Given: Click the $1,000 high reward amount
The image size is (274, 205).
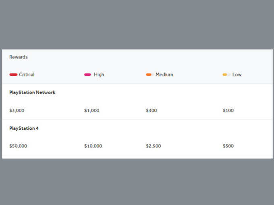Looking at the screenshot, I should coord(91,110).
